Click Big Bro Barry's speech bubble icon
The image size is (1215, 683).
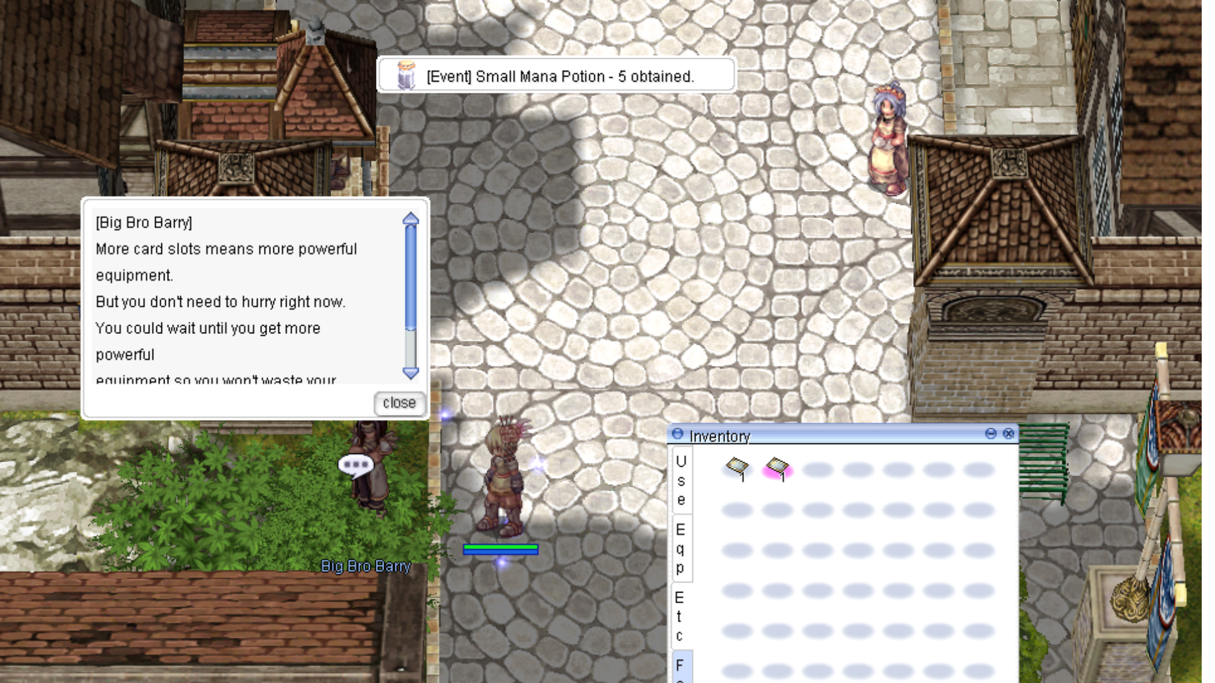point(356,465)
